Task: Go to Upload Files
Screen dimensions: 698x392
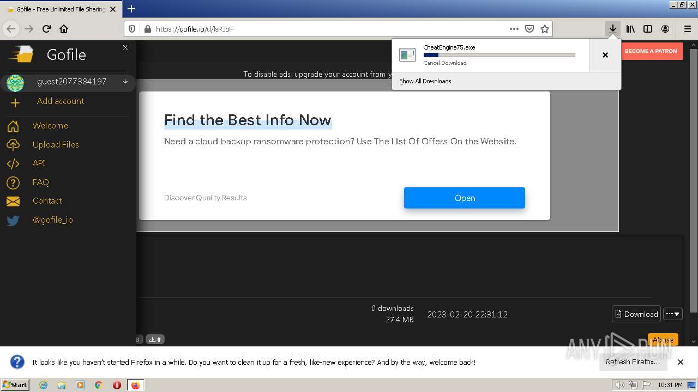Action: pyautogui.click(x=56, y=144)
